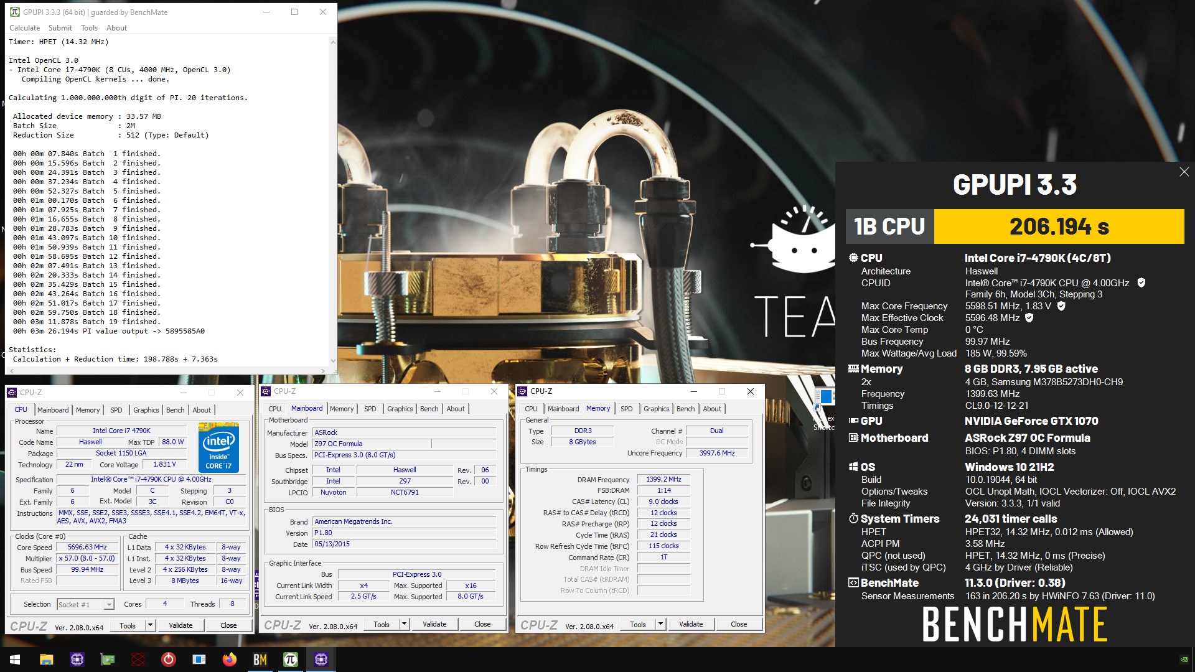The height and width of the screenshot is (672, 1195).
Task: Click 'Batch 10 finished' line in GPUPI
Action: click(x=87, y=238)
